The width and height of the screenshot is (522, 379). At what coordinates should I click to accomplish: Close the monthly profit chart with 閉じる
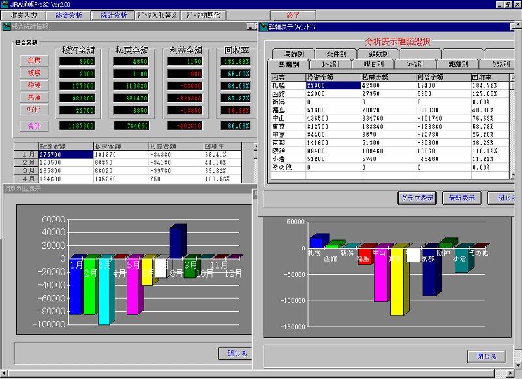237,354
